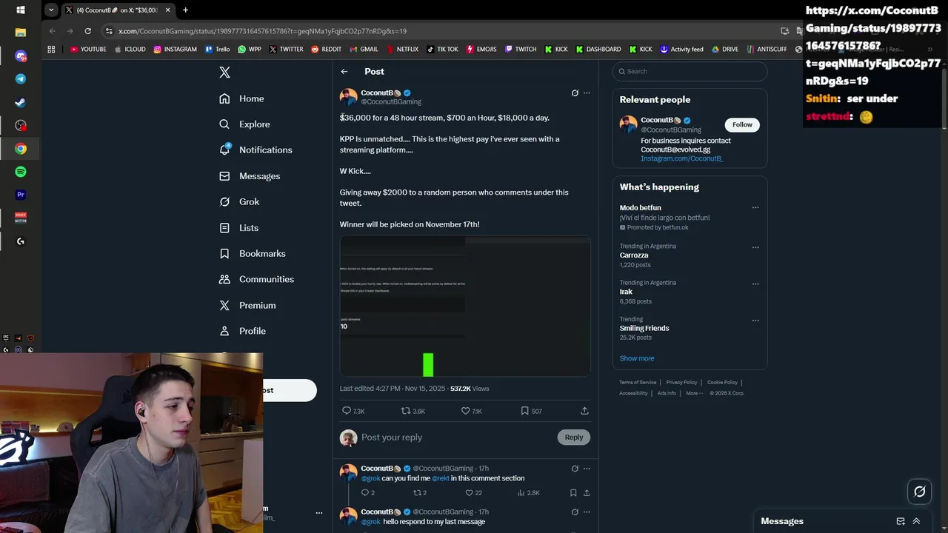The height and width of the screenshot is (533, 948).
Task: Open a new browser tab
Action: [185, 10]
